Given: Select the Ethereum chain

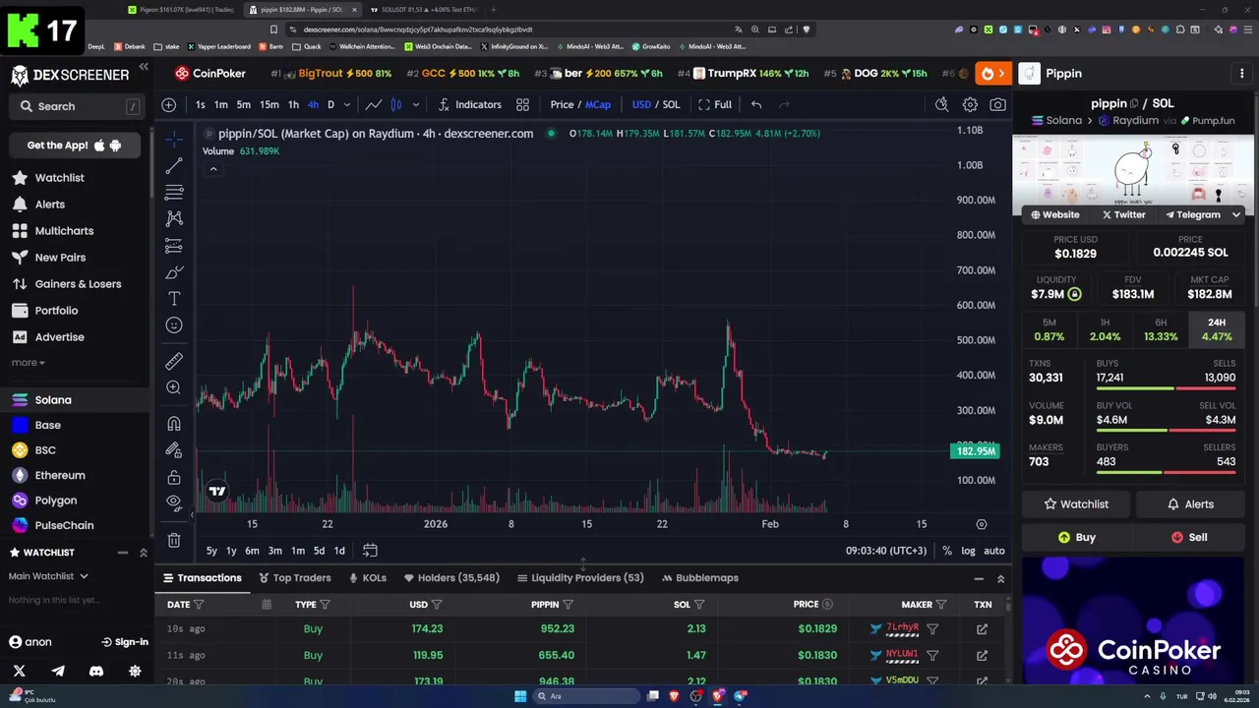Looking at the screenshot, I should pyautogui.click(x=60, y=475).
